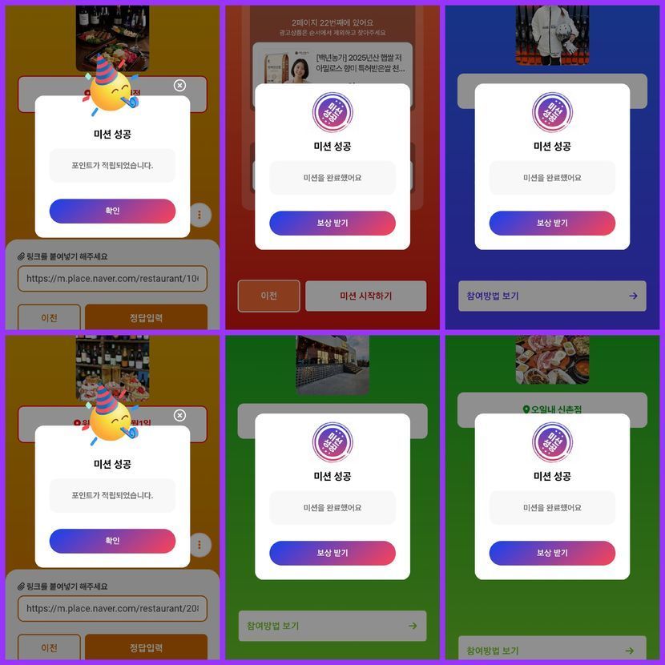The width and height of the screenshot is (665, 665).
Task: Click the link field with restaurant/10 URL
Action: pyautogui.click(x=112, y=279)
